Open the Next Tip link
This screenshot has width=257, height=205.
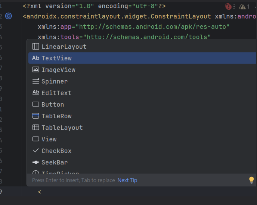point(127,180)
